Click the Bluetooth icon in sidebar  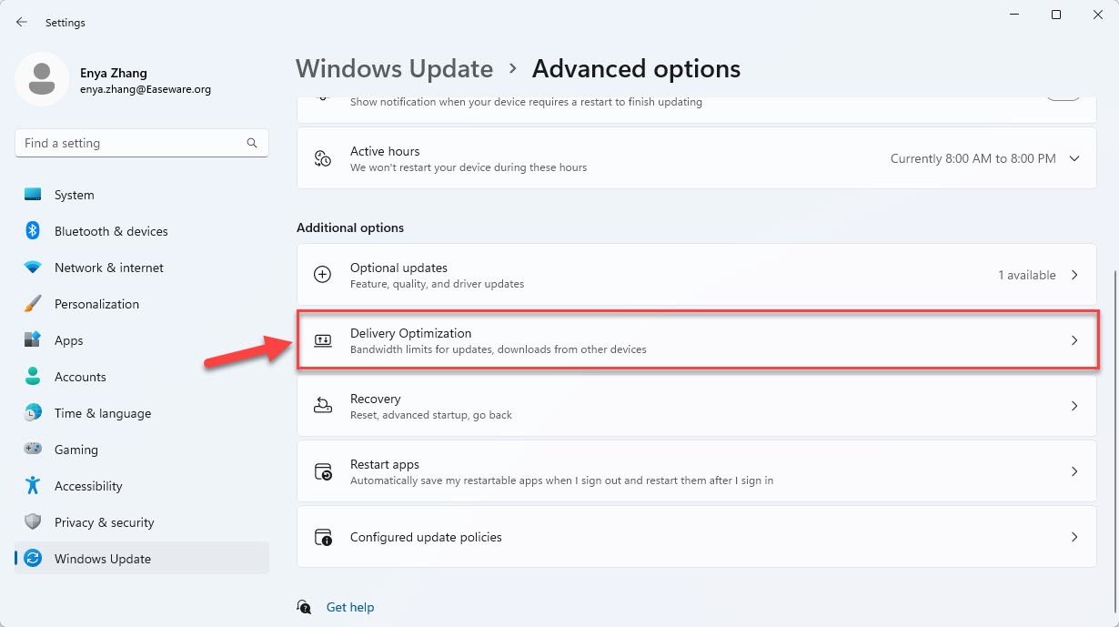pos(33,231)
